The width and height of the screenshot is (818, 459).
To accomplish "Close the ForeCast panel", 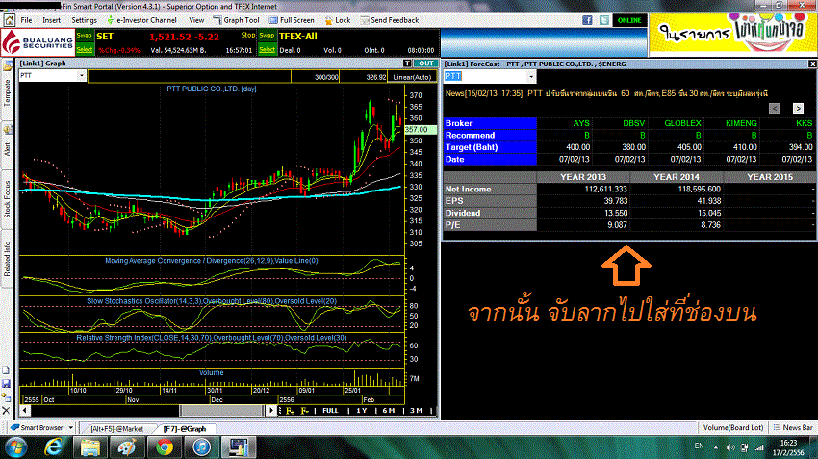I will (x=812, y=64).
